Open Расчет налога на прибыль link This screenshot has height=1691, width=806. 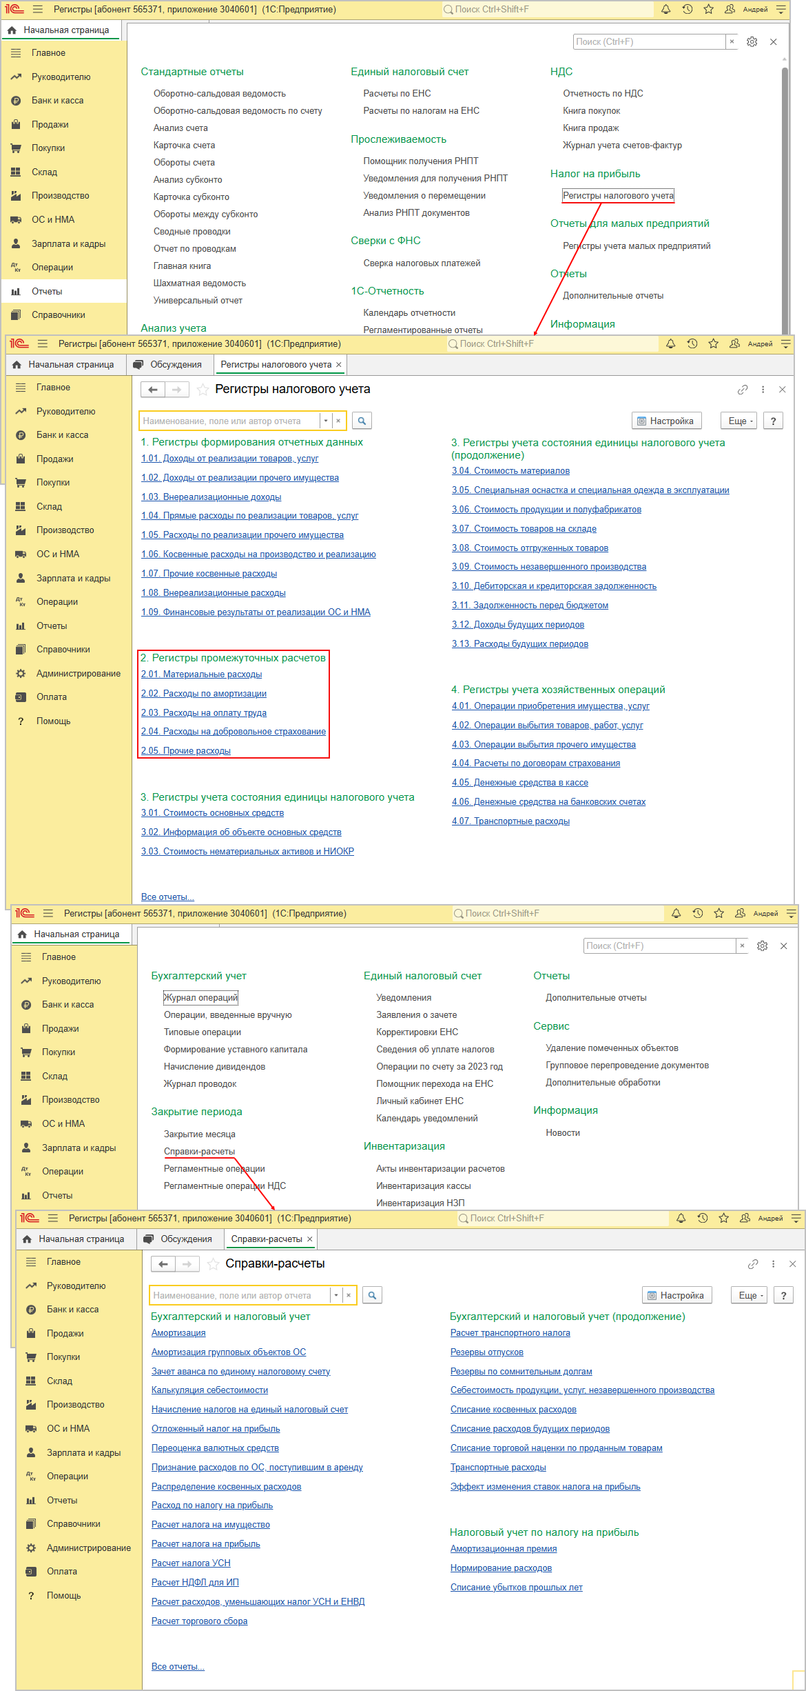[205, 1543]
